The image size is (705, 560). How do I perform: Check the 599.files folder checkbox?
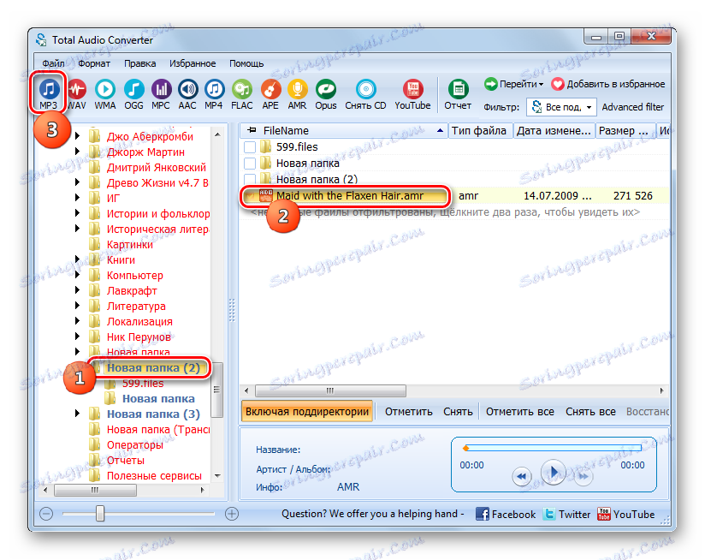(x=250, y=147)
